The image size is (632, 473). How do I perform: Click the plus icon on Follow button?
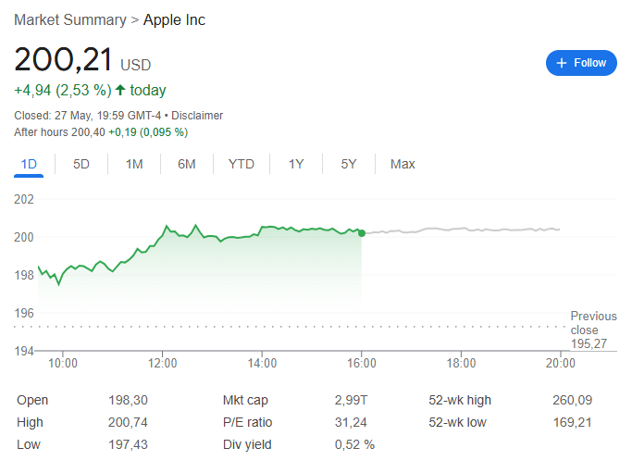tap(561, 63)
